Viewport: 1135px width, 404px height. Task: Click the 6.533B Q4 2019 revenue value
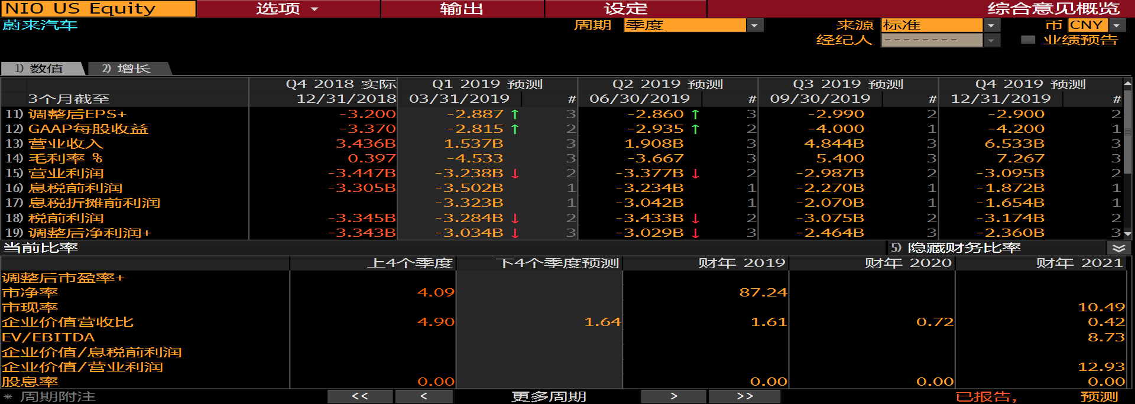(x=1014, y=144)
